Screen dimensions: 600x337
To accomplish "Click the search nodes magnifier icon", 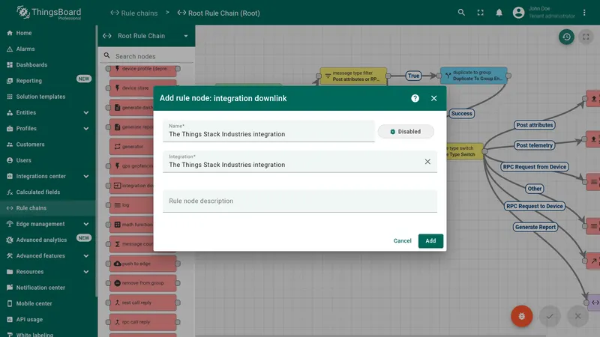I will (106, 55).
